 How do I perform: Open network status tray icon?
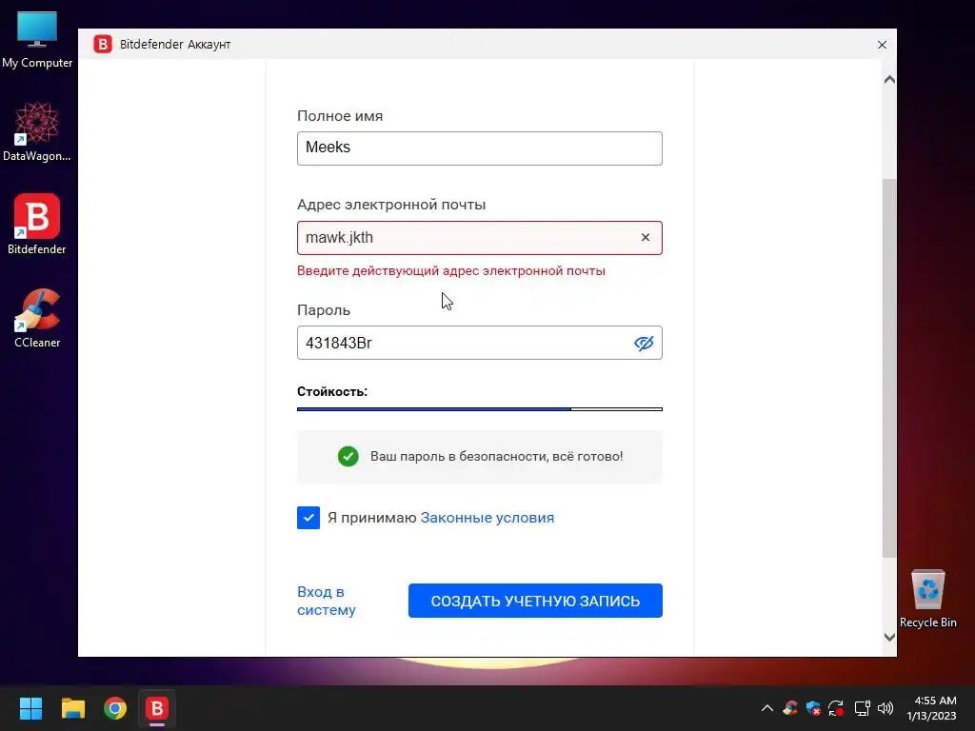862,708
